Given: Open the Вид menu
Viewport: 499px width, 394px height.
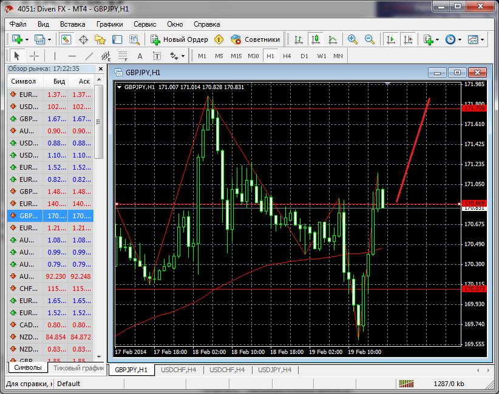Looking at the screenshot, I should (x=43, y=24).
